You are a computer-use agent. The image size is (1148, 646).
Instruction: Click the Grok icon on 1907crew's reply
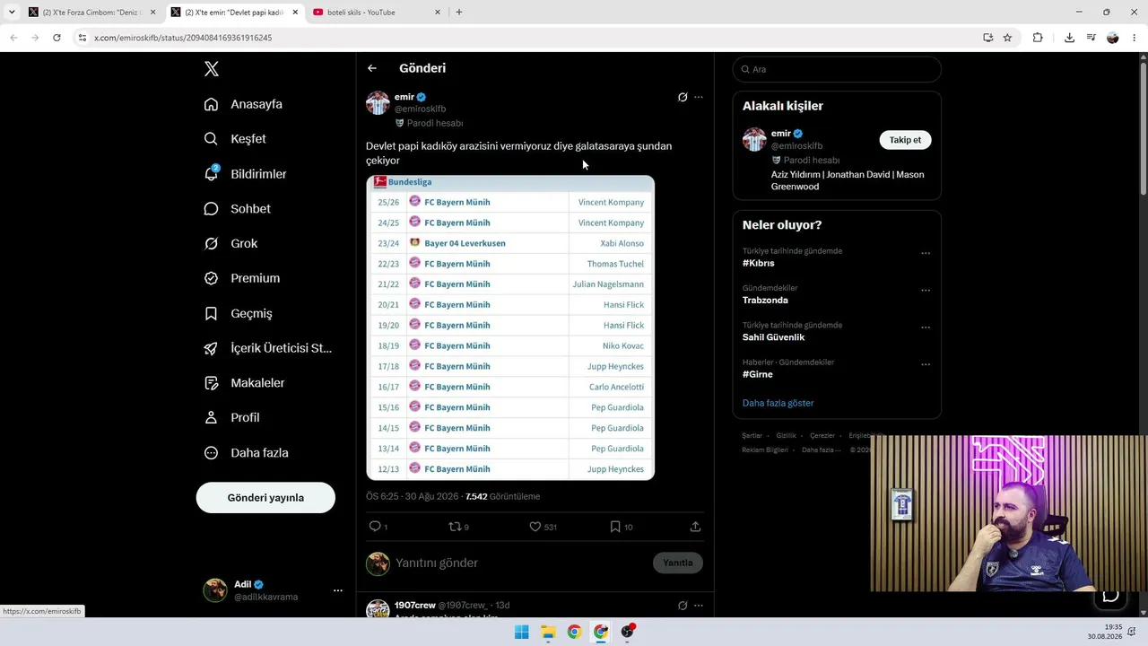click(683, 606)
